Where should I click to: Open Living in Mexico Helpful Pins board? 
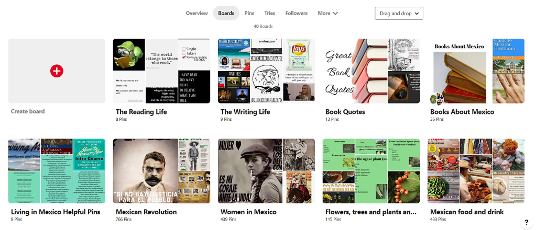[x=56, y=212]
